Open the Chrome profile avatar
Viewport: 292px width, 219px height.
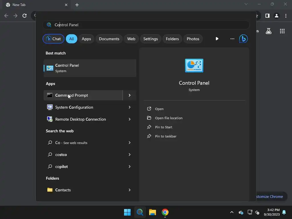[277, 16]
